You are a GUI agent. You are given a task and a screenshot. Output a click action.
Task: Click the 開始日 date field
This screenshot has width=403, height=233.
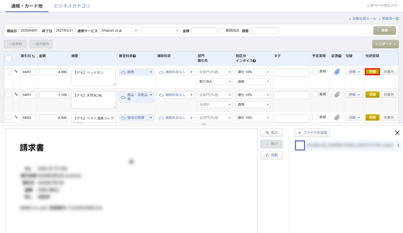[x=30, y=31]
